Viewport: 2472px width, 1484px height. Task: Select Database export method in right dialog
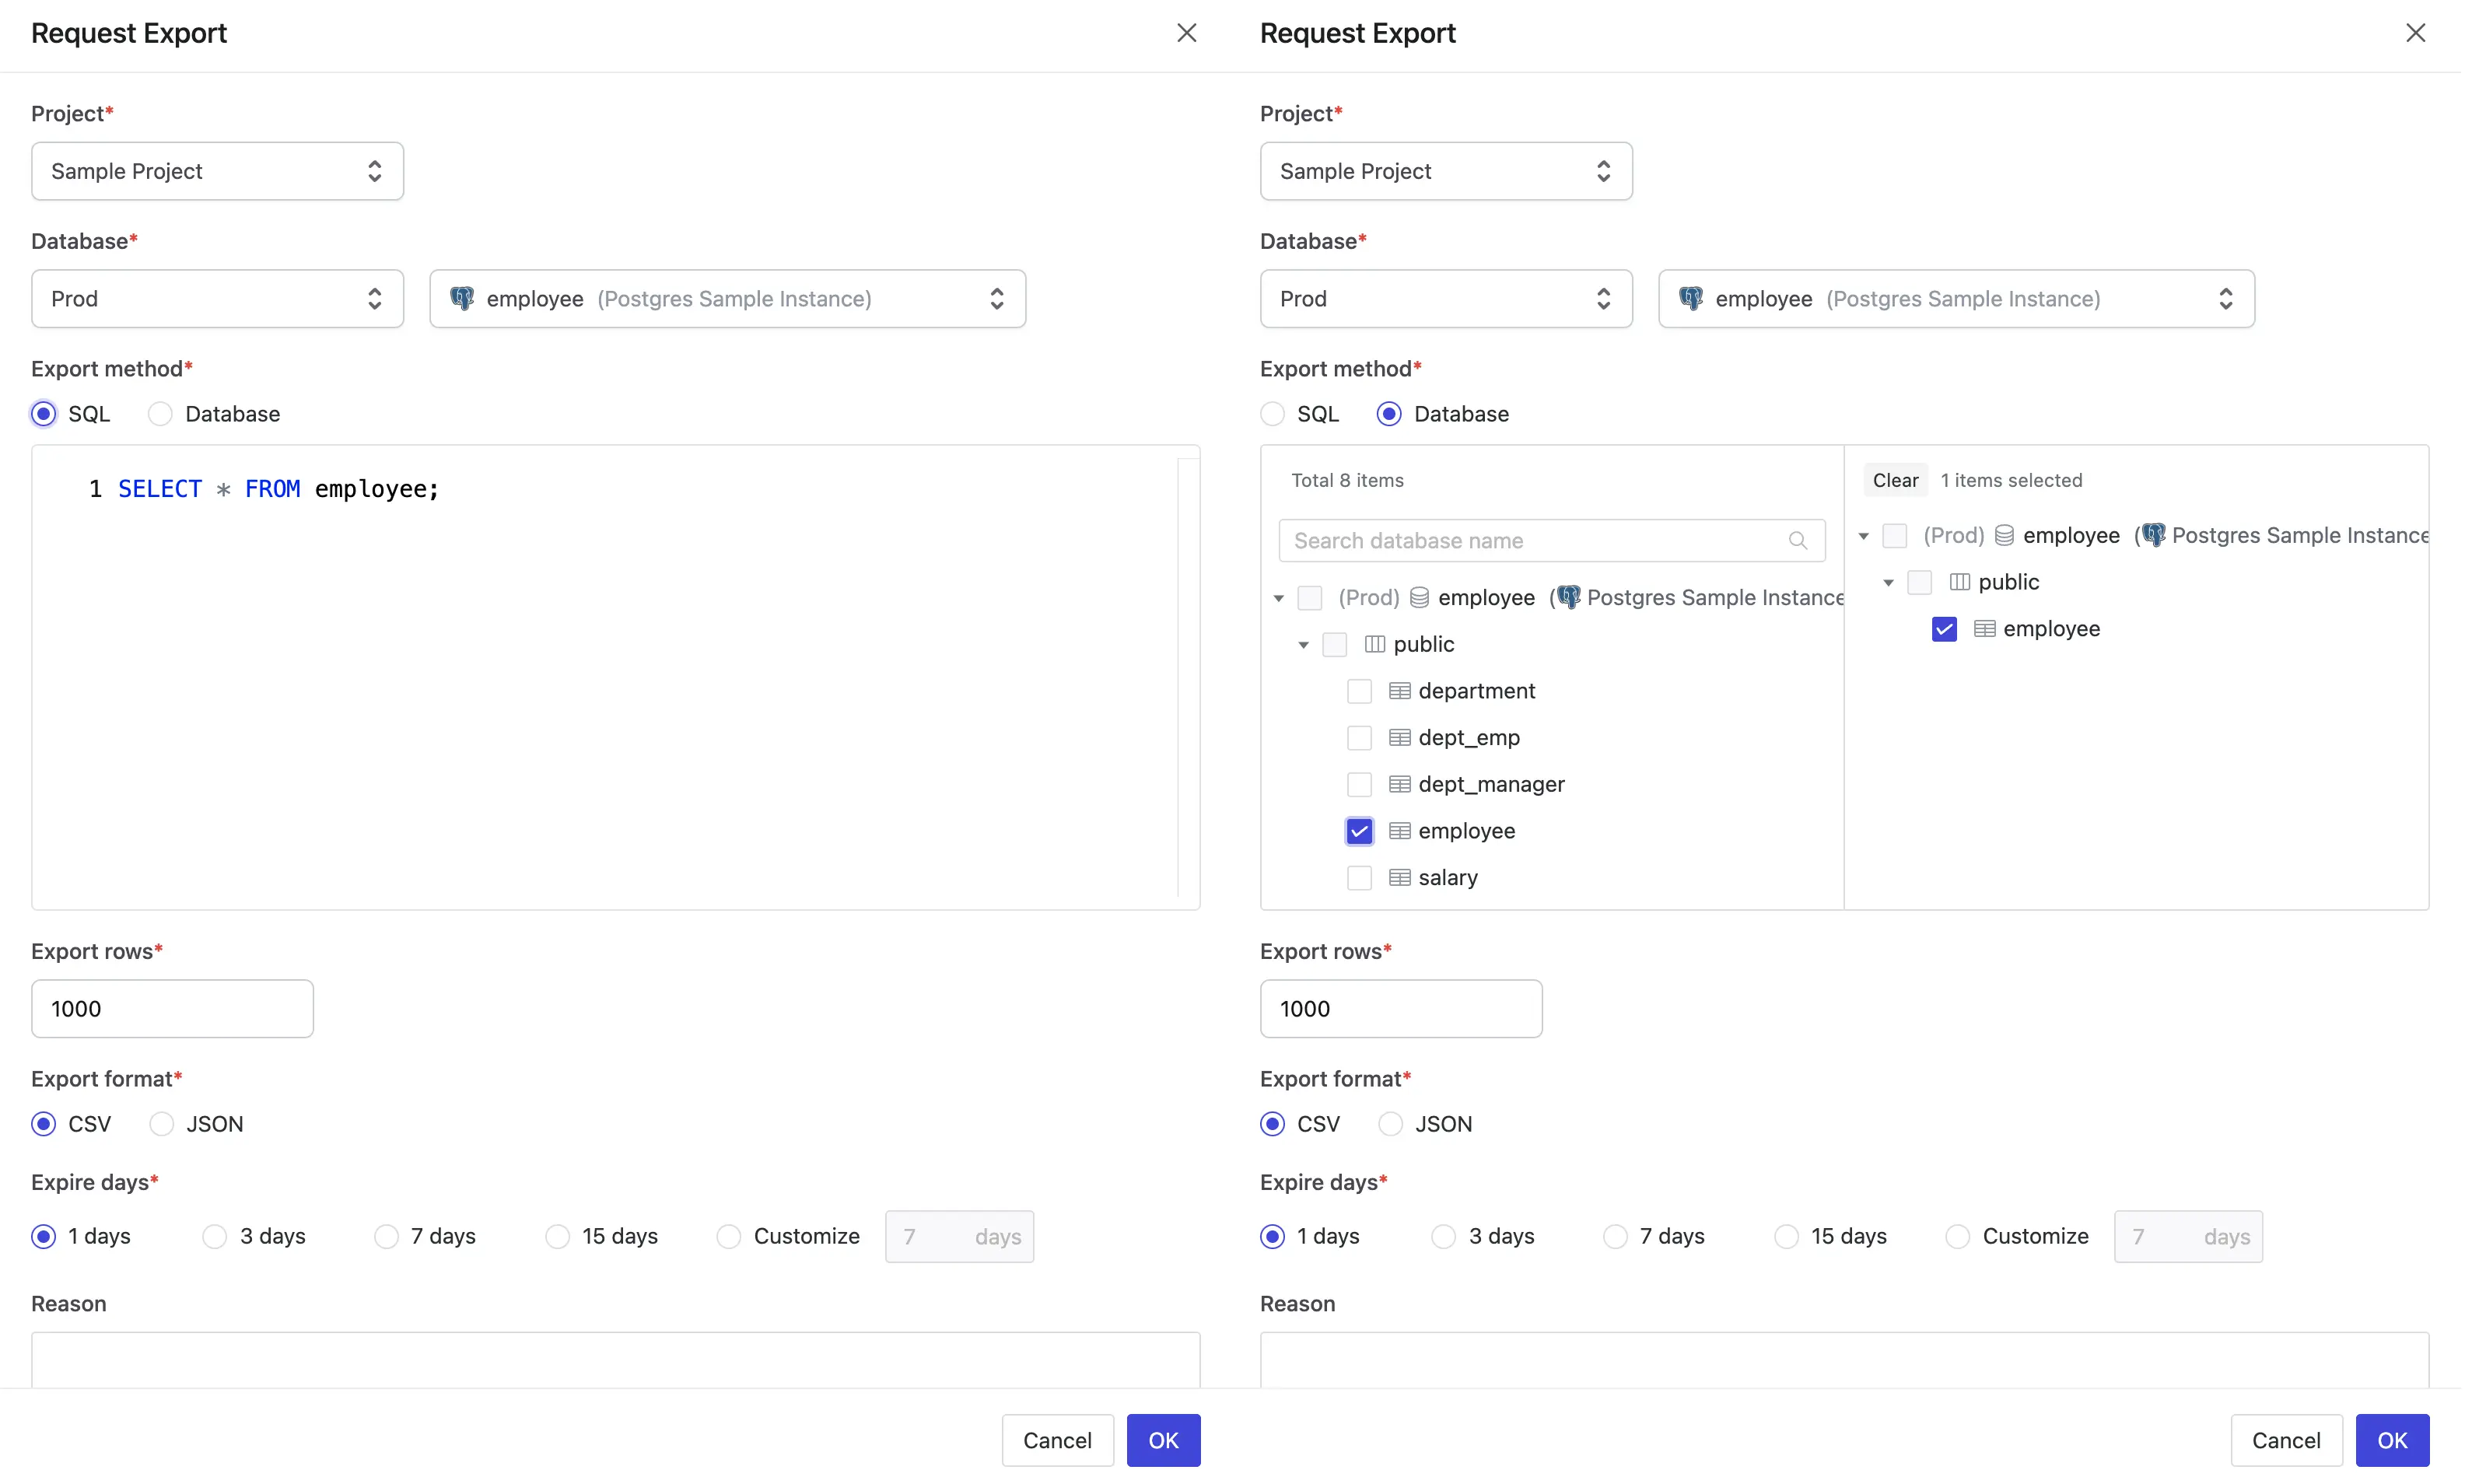pyautogui.click(x=1389, y=414)
